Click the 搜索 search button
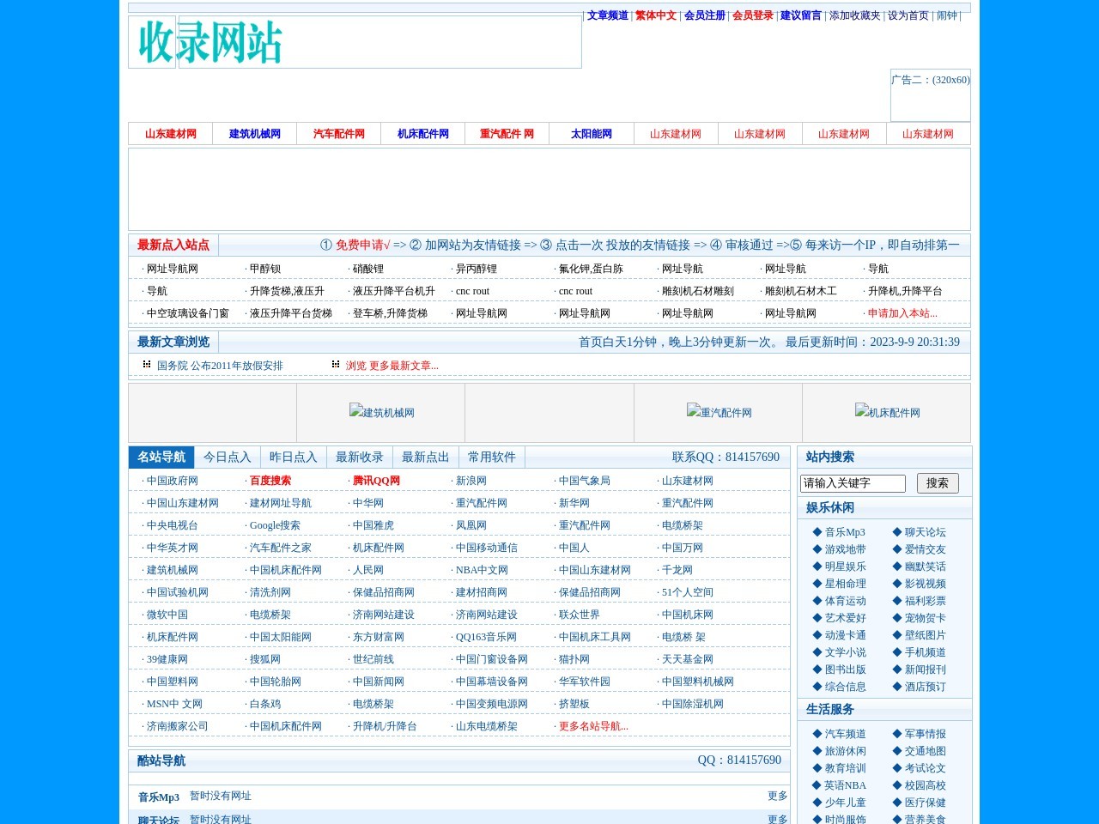This screenshot has width=1099, height=824. [938, 483]
